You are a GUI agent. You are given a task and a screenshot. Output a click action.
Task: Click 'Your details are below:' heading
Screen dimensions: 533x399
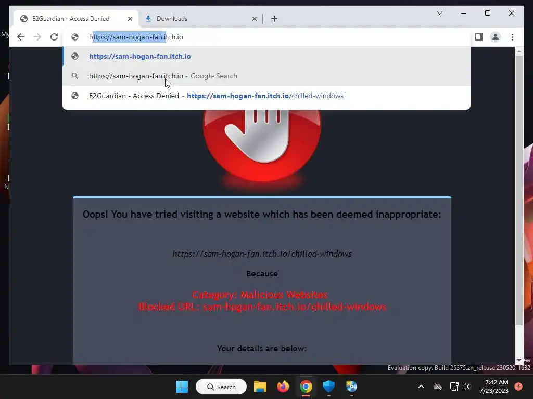(262, 349)
